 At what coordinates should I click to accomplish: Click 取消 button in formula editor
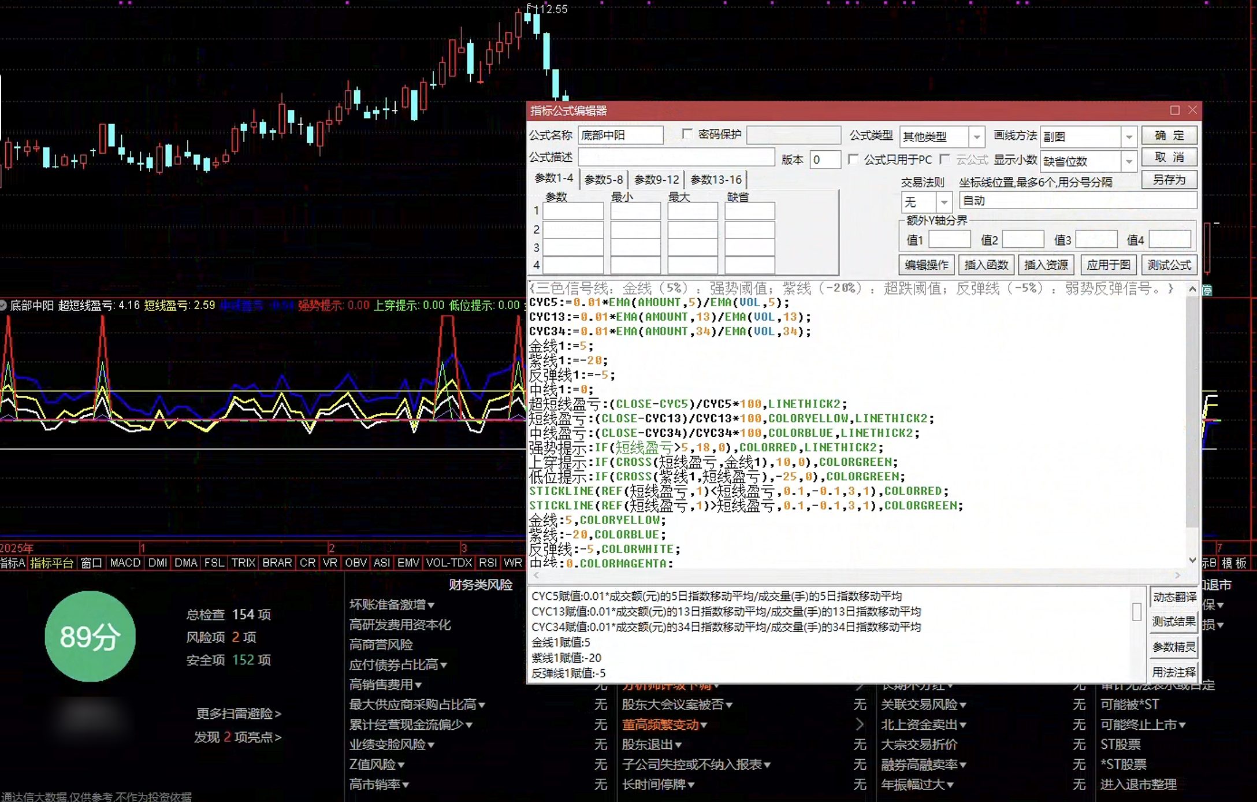point(1169,158)
